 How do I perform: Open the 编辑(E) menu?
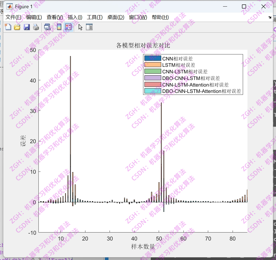coord(34,17)
